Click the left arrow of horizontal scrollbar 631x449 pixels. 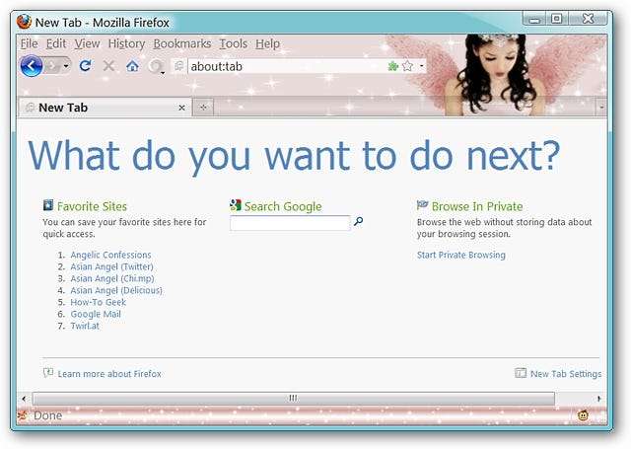24,399
